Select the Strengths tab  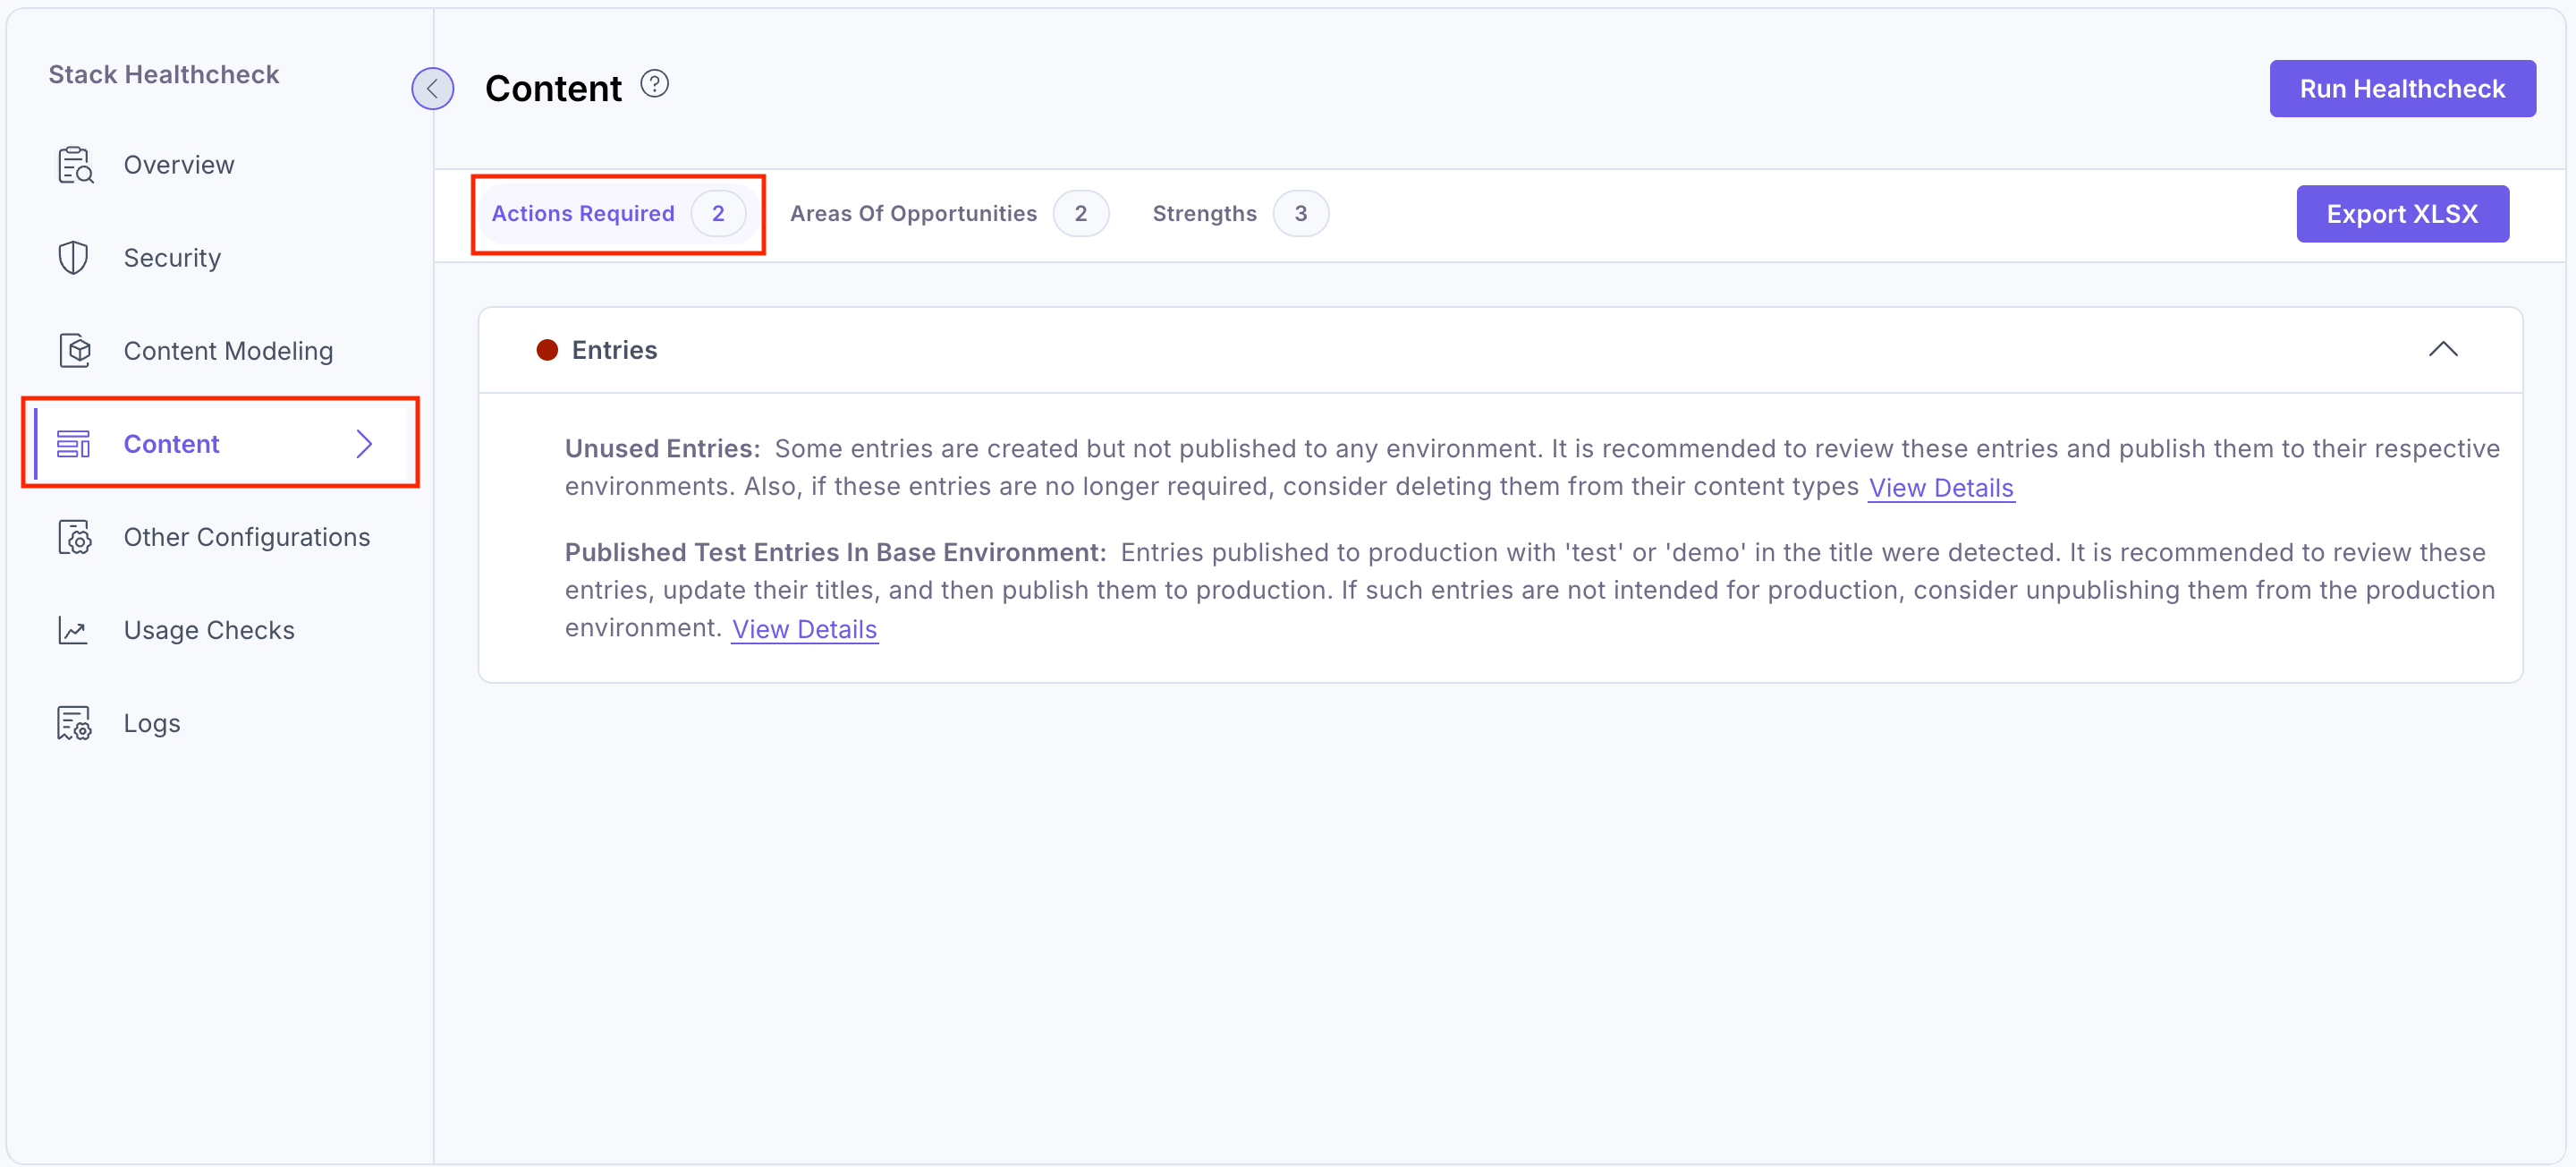pyautogui.click(x=1203, y=213)
